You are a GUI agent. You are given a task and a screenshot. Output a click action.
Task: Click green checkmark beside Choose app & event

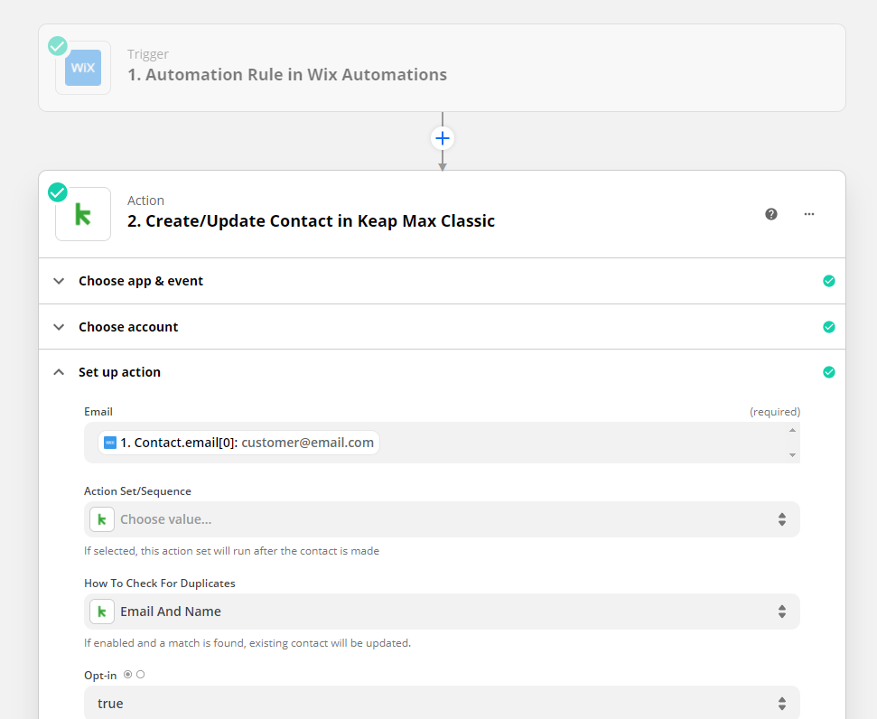(829, 281)
